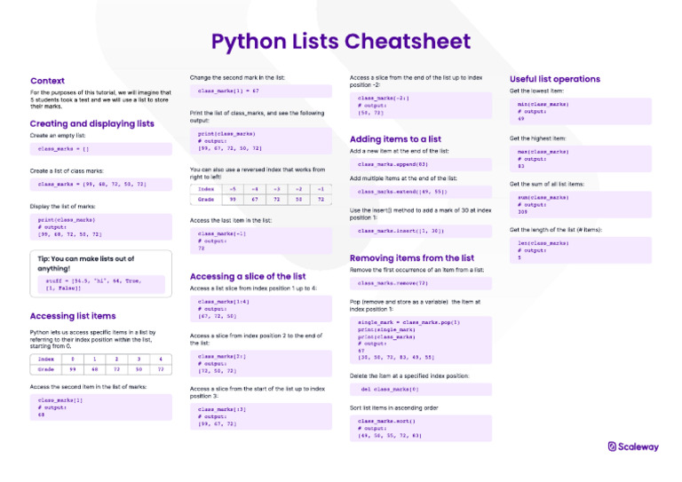The height and width of the screenshot is (482, 682).
Task: Click the code "min(class_marks)"
Action: pyautogui.click(x=543, y=105)
